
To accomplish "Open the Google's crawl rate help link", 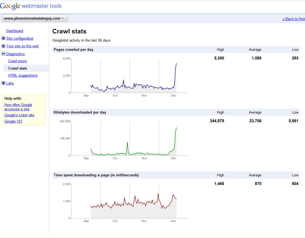I will click(x=19, y=115).
